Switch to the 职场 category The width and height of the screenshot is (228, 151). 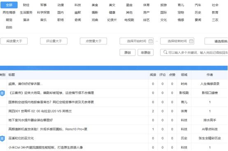60,20
